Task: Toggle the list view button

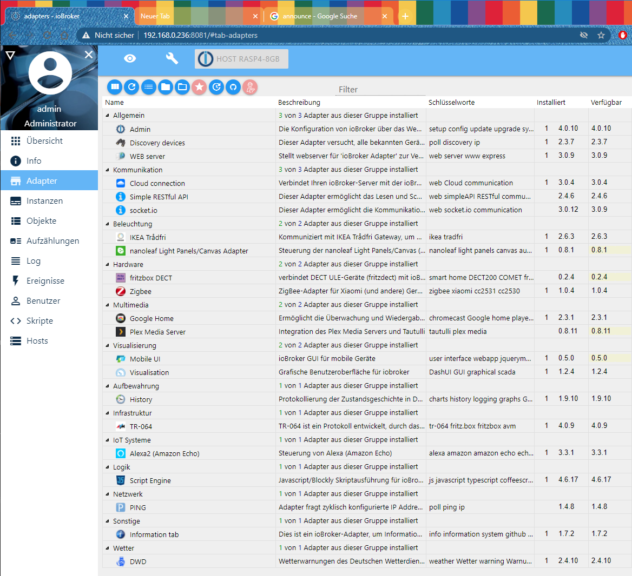Action: click(x=149, y=87)
